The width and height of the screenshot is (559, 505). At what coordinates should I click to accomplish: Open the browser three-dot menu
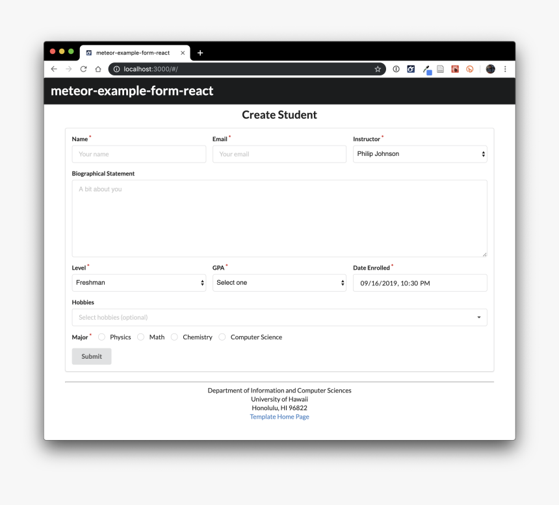[x=505, y=69]
